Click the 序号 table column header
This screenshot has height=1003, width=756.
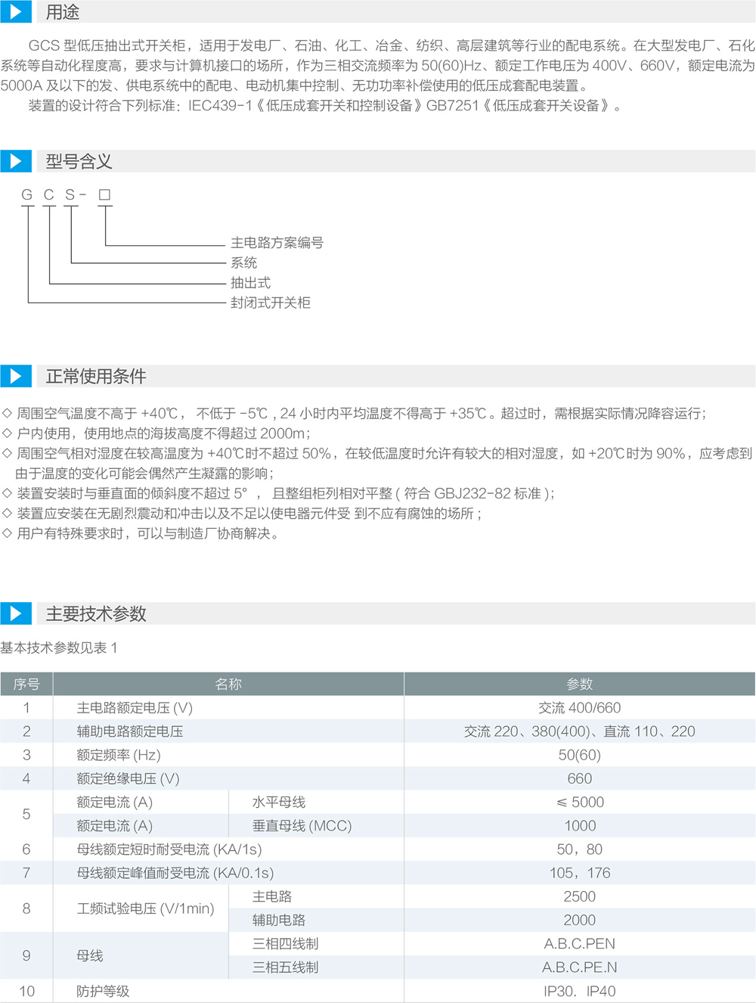tap(26, 684)
